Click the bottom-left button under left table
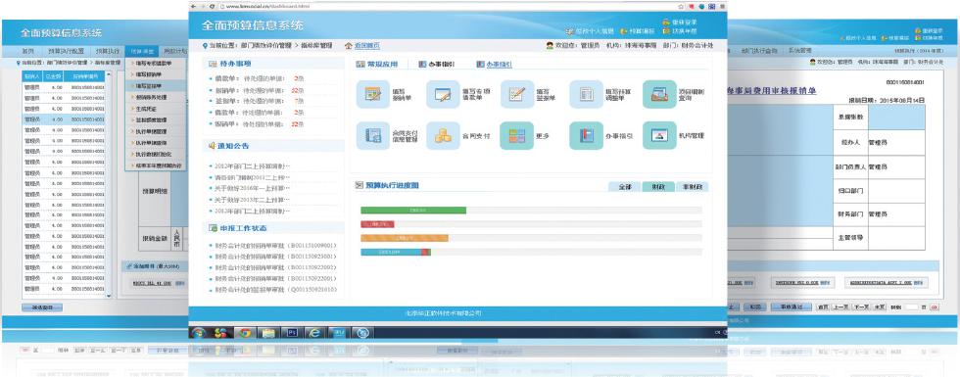960x377 pixels. pyautogui.click(x=41, y=307)
